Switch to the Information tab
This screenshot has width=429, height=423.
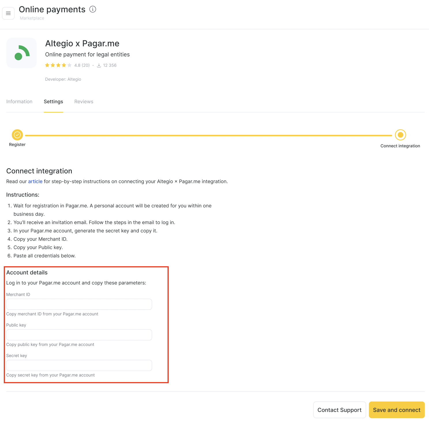tap(19, 101)
